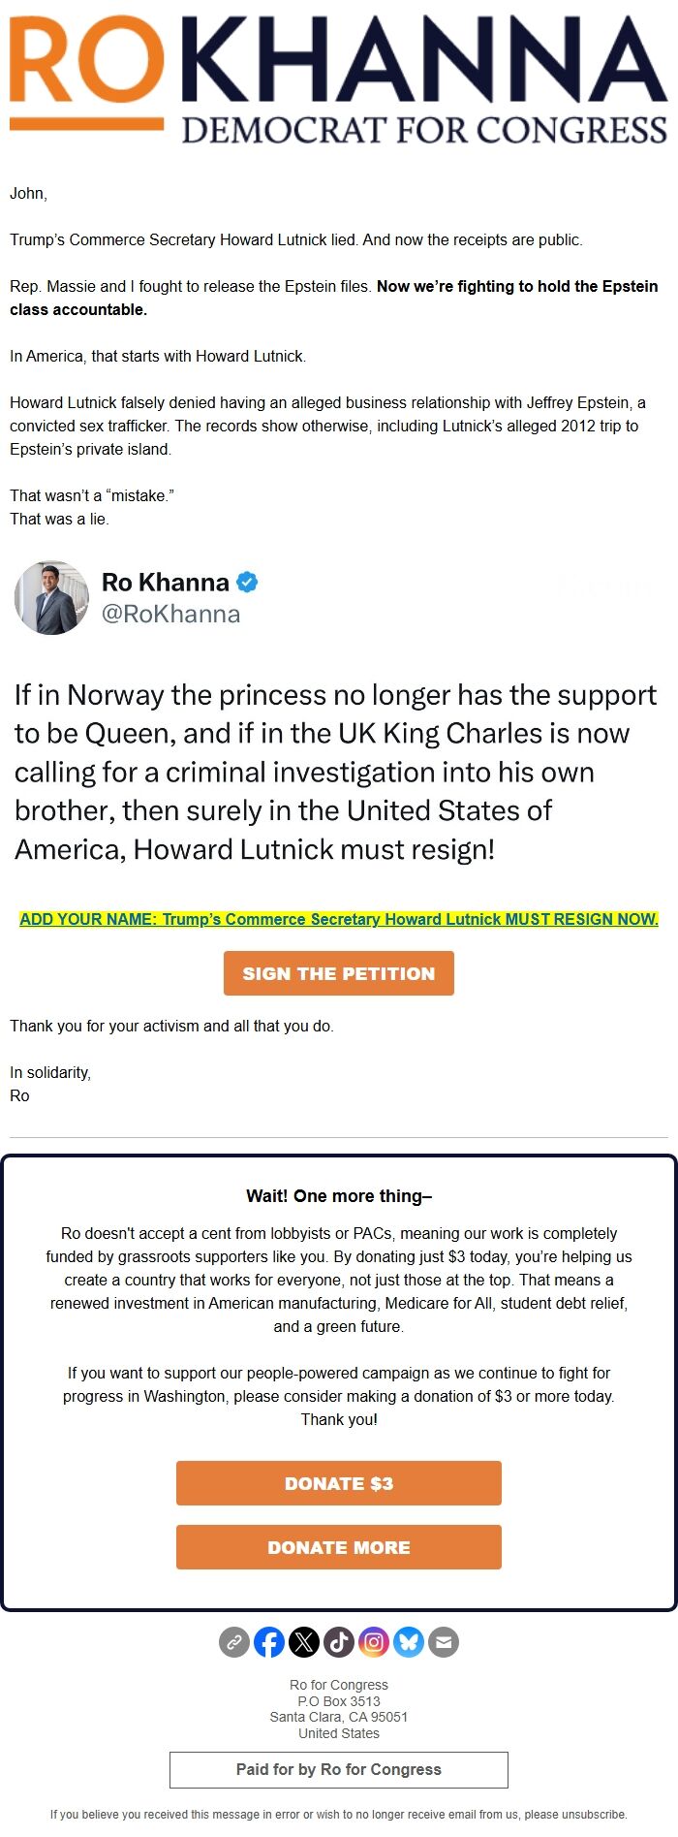Viewport: 678px width, 1837px height.
Task: Click the Ro for Congress footer text
Action: [x=338, y=1684]
